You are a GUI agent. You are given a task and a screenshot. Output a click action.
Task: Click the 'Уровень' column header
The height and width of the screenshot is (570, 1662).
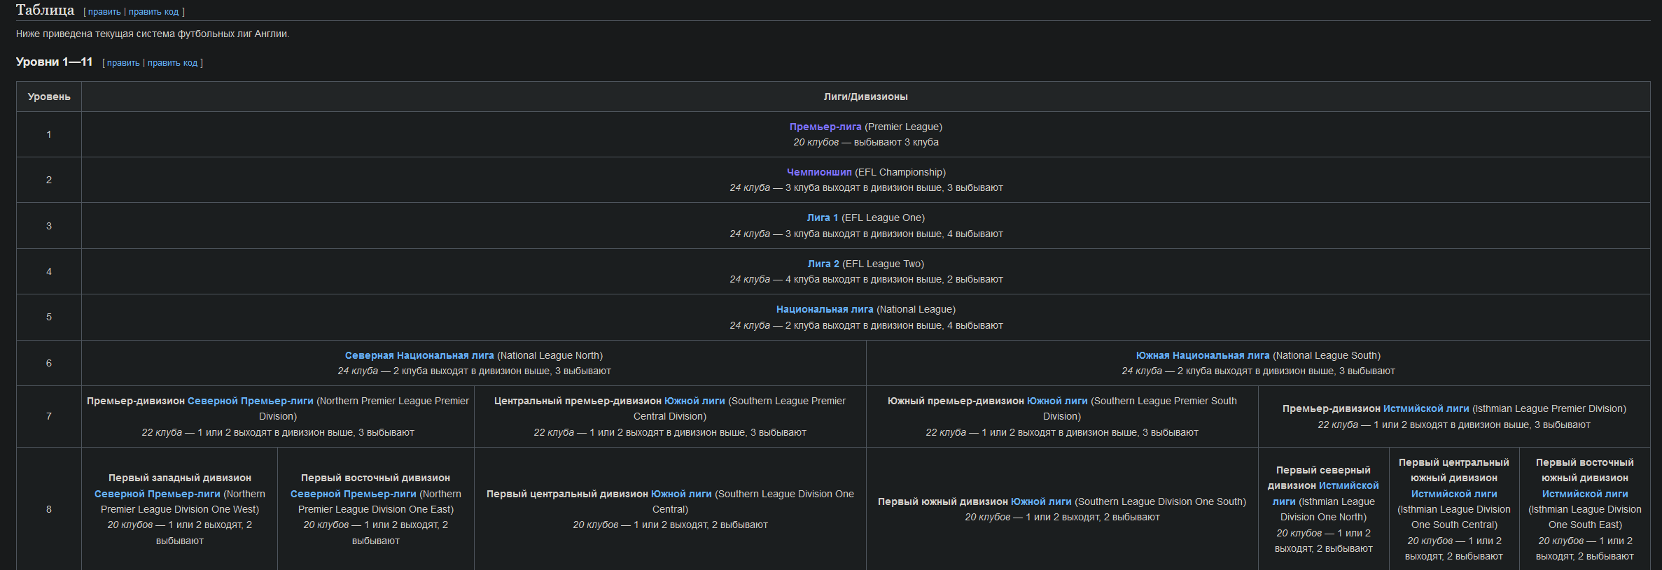[49, 97]
